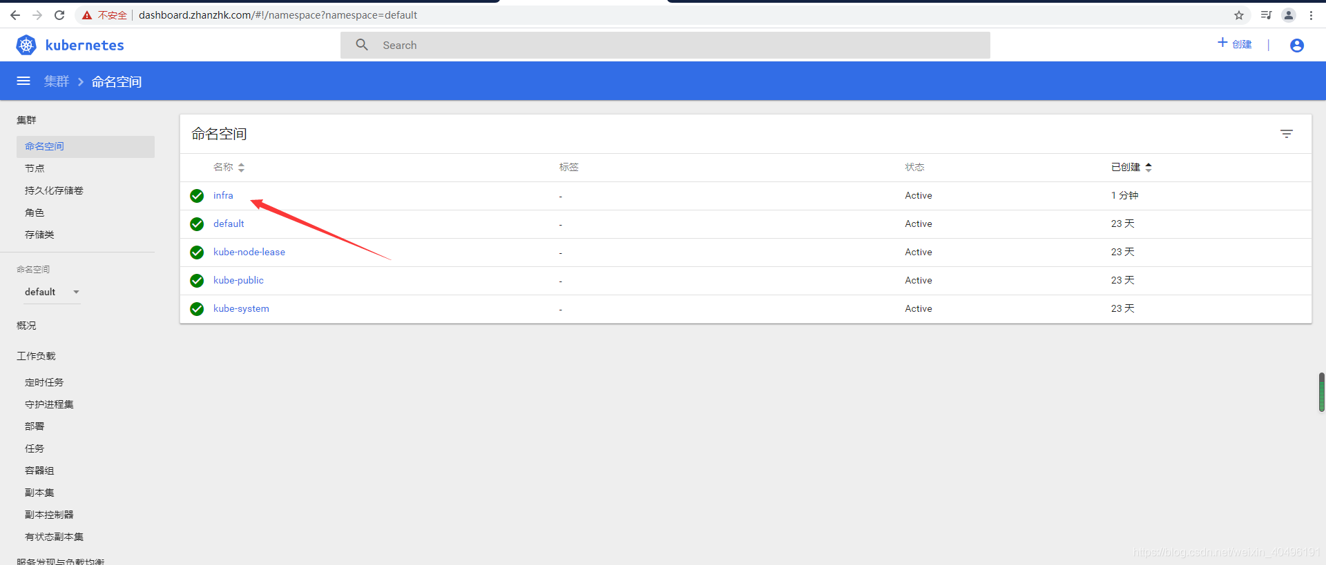
Task: Click the search magnifier icon
Action: point(362,45)
